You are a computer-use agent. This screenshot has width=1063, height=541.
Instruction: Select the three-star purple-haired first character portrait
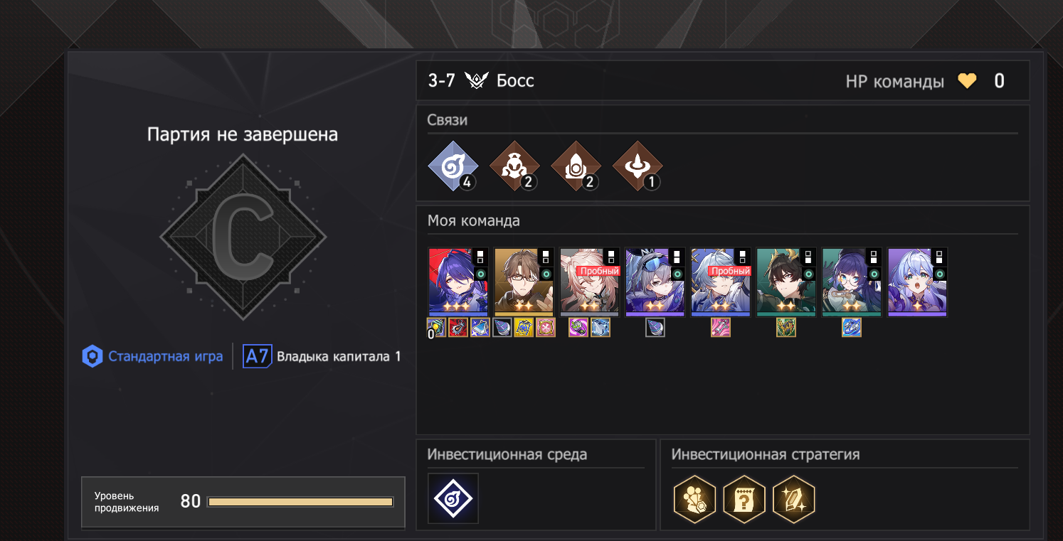pos(458,282)
